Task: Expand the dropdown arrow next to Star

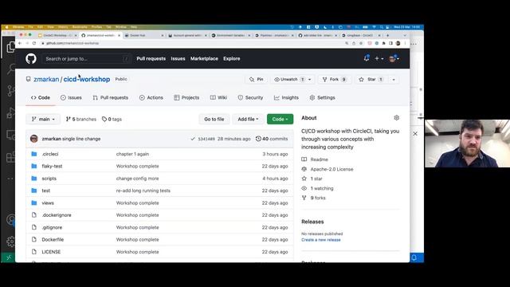Action: coord(394,80)
